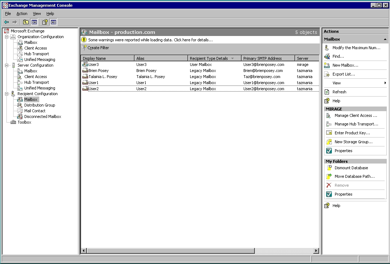Click the Create Filter funnel icon
The height and width of the screenshot is (264, 390).
pyautogui.click(x=84, y=48)
